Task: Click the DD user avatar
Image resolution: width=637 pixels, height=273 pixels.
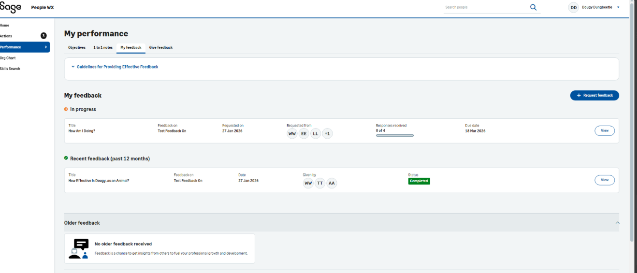Action: (573, 7)
